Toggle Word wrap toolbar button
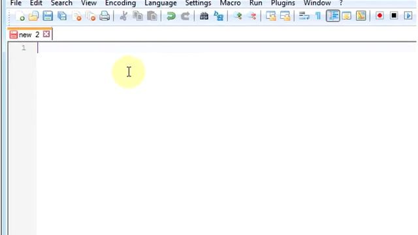 coord(304,16)
